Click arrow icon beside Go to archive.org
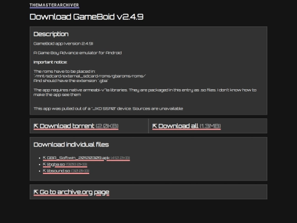This screenshot has width=297, height=223. point(36,192)
